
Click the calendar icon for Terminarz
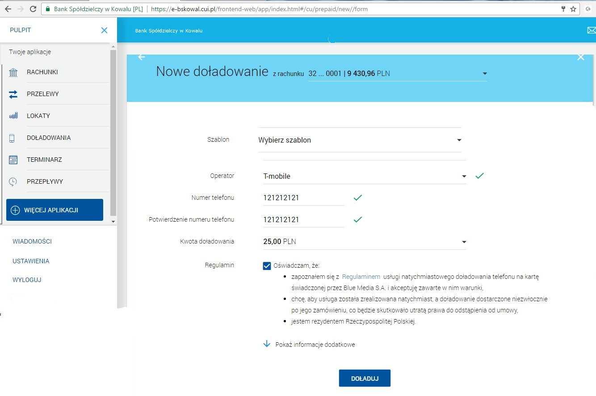(13, 160)
